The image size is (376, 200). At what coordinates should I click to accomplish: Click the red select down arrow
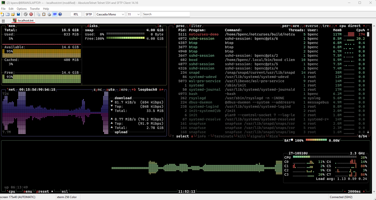[192, 136]
